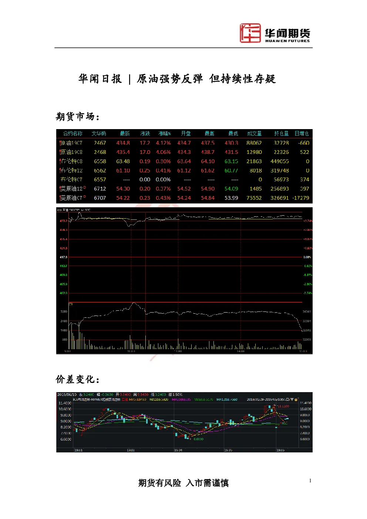Click the page number 1
The image size is (367, 519).
310,481
